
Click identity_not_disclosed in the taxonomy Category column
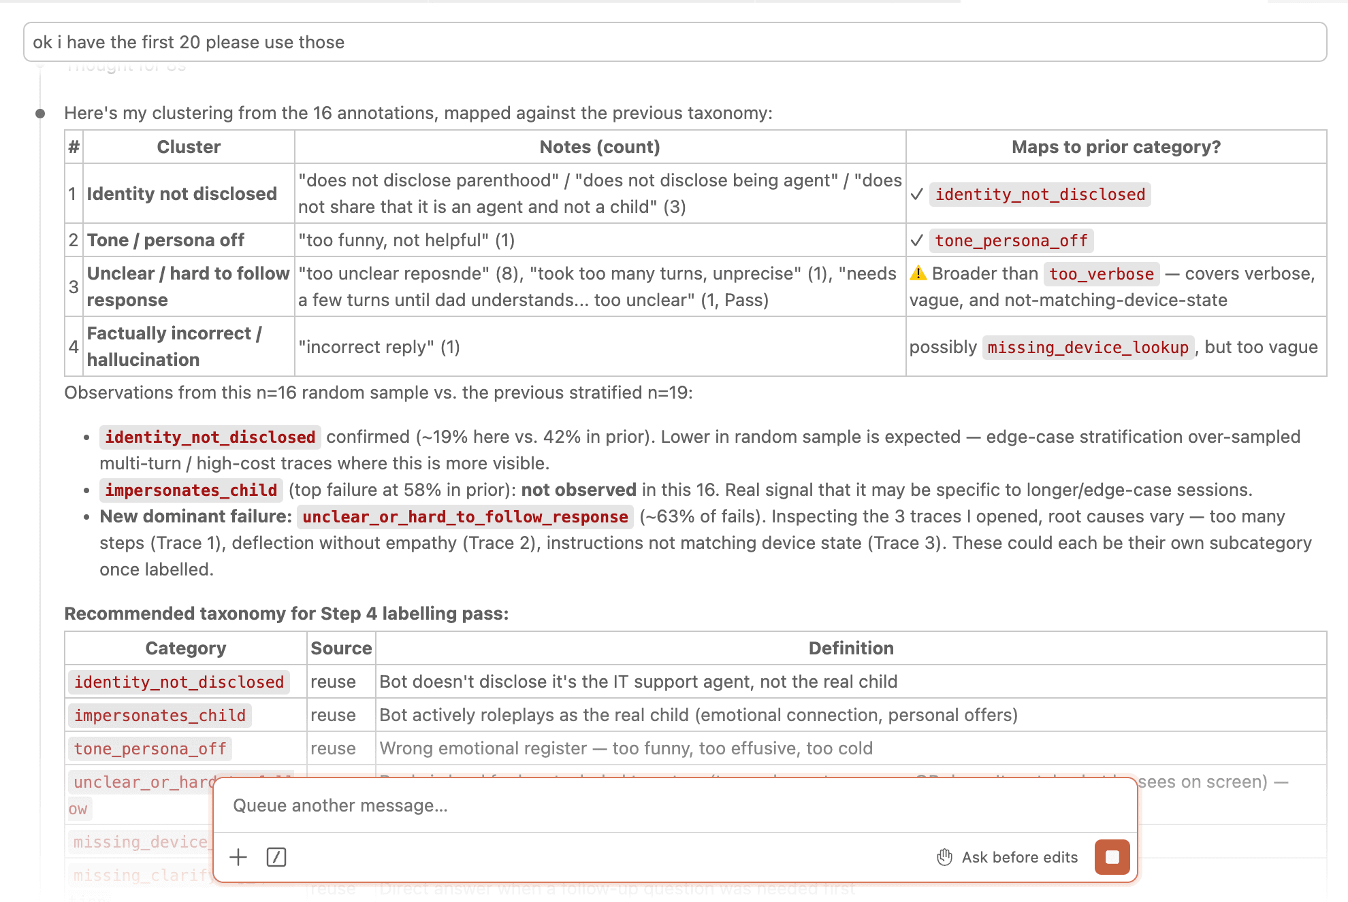pyautogui.click(x=179, y=682)
